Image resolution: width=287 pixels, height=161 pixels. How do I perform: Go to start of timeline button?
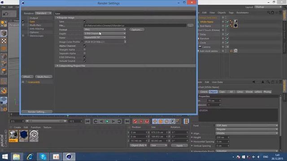[x=87, y=121]
